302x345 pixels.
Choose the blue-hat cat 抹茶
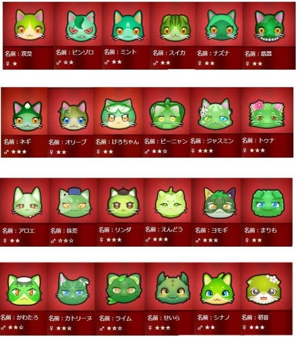click(74, 202)
